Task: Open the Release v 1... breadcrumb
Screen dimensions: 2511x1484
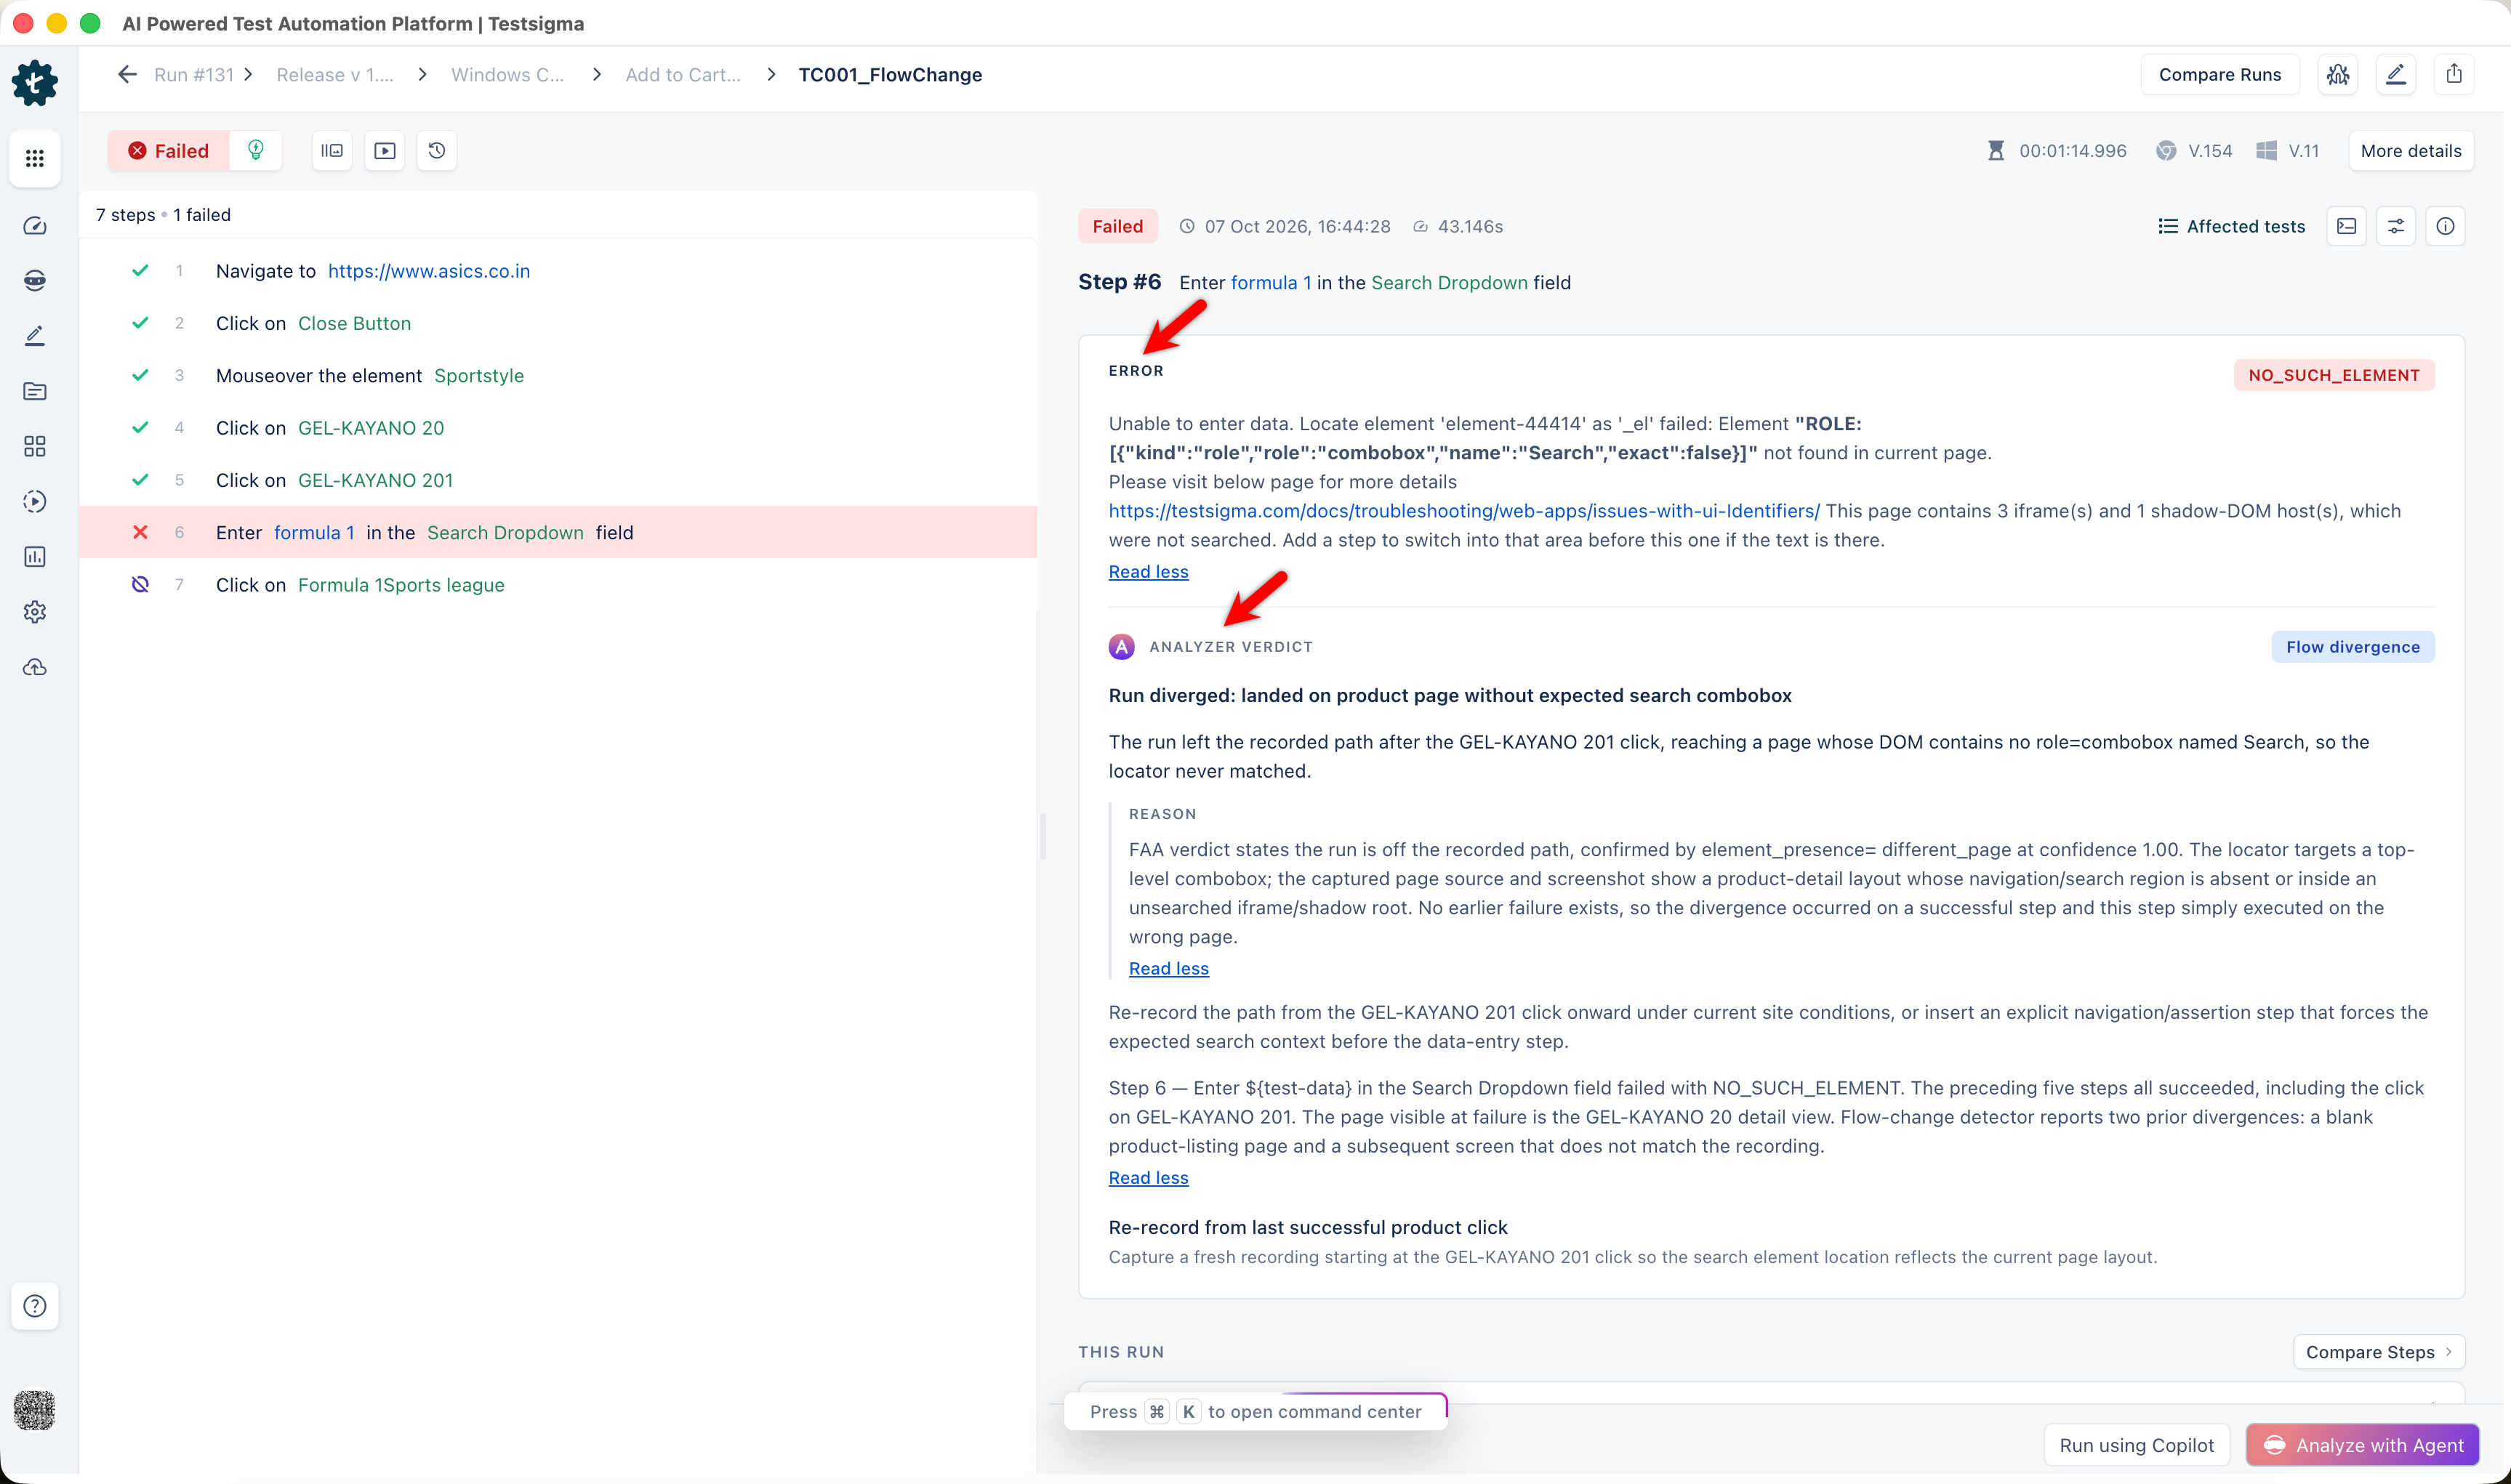Action: (x=335, y=75)
